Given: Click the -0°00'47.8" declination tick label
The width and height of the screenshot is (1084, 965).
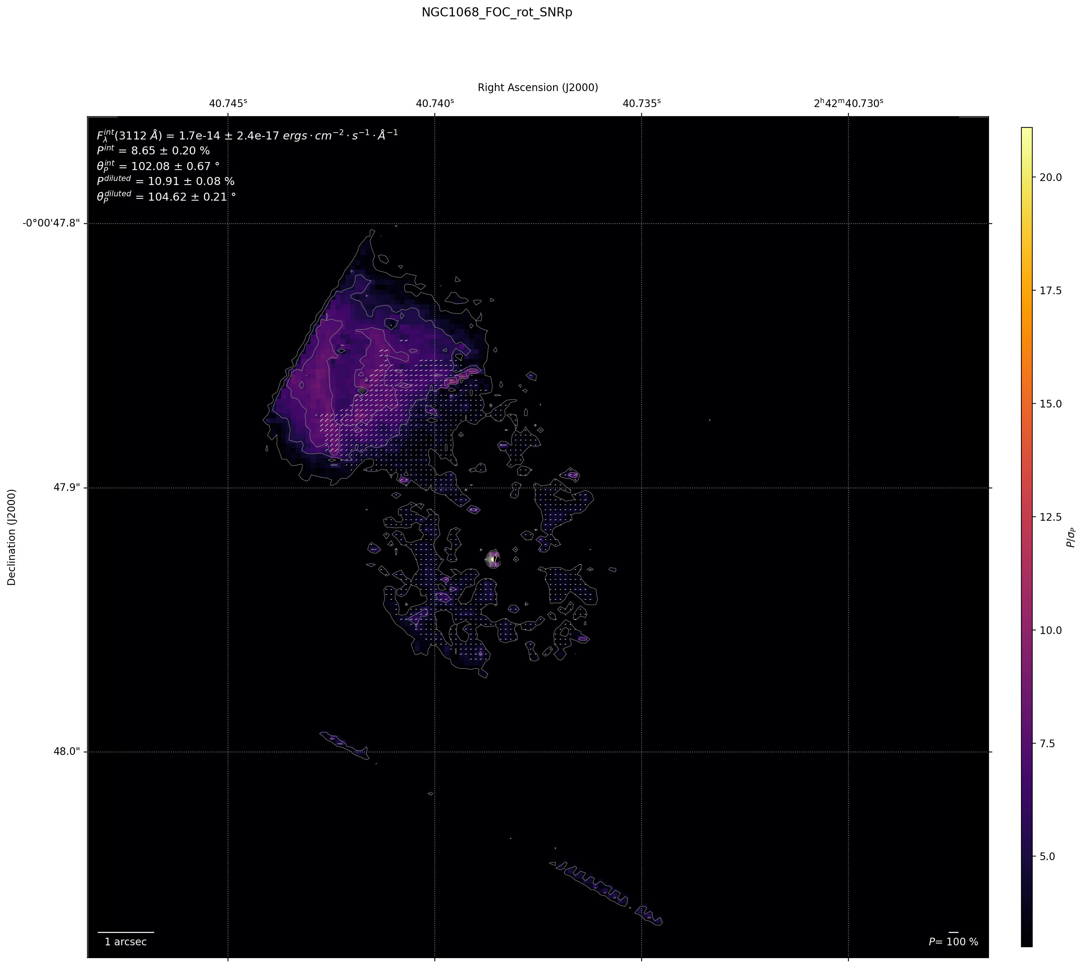Looking at the screenshot, I should [x=51, y=223].
